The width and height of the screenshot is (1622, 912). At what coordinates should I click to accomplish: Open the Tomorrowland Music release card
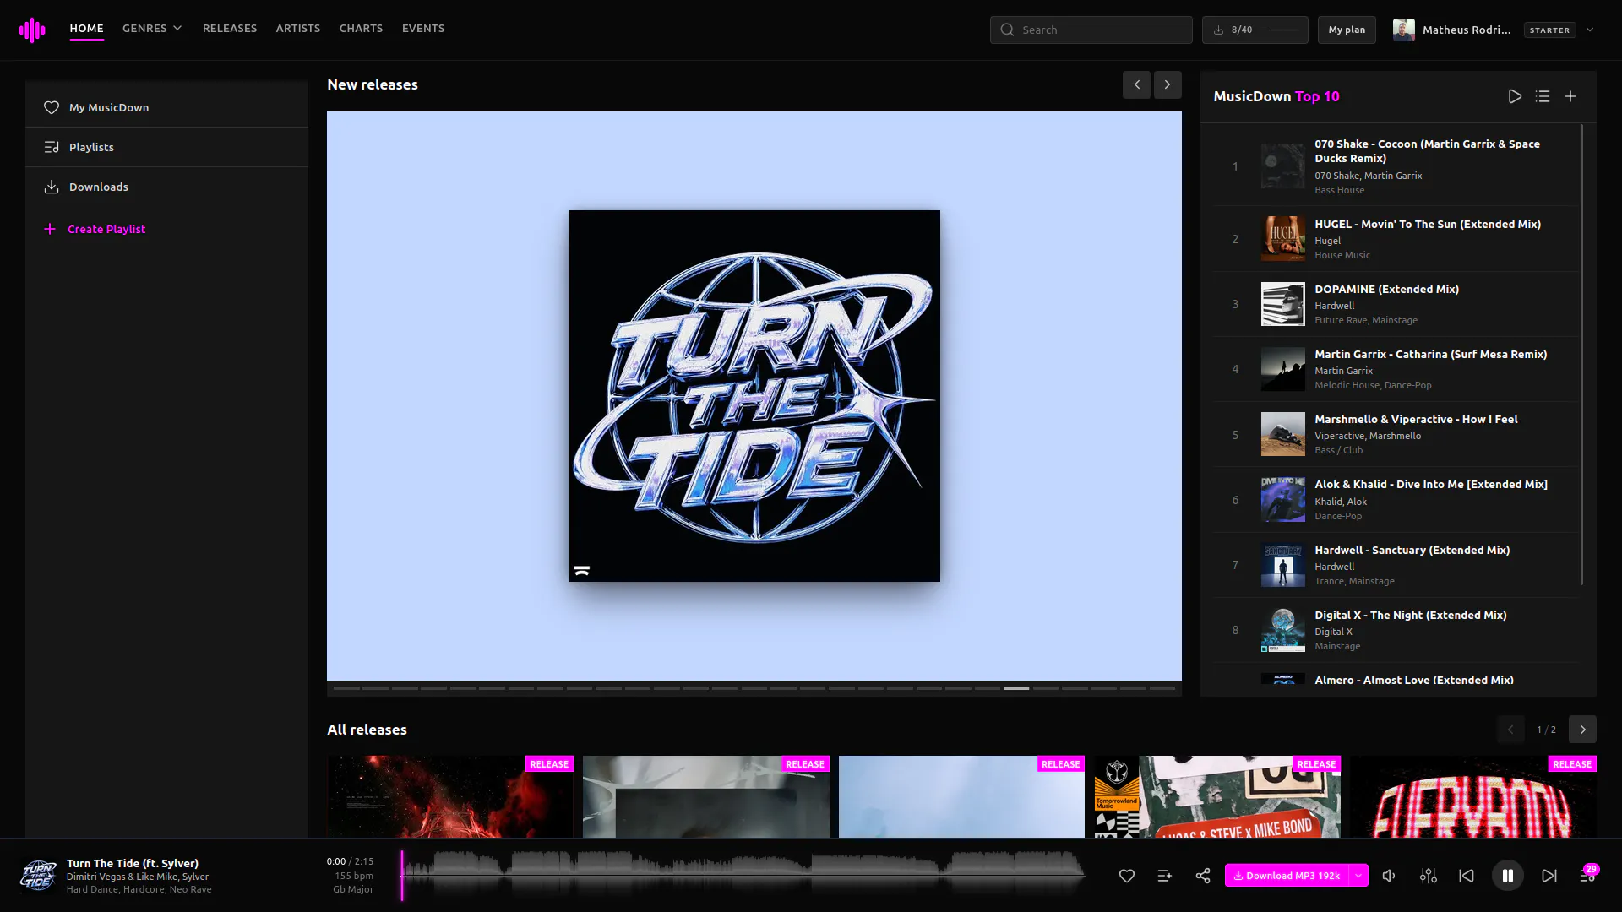[x=1217, y=796]
